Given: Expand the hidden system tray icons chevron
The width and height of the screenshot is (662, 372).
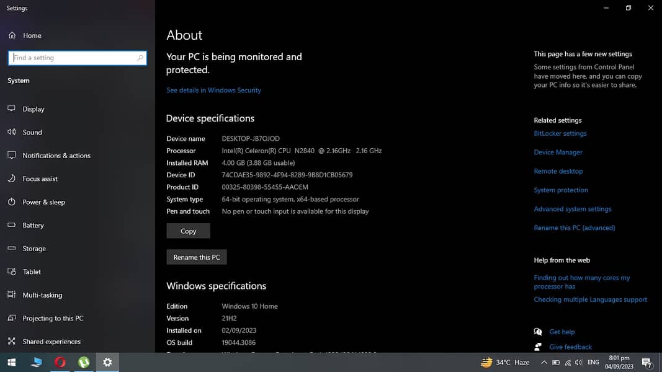Looking at the screenshot, I should tap(544, 363).
